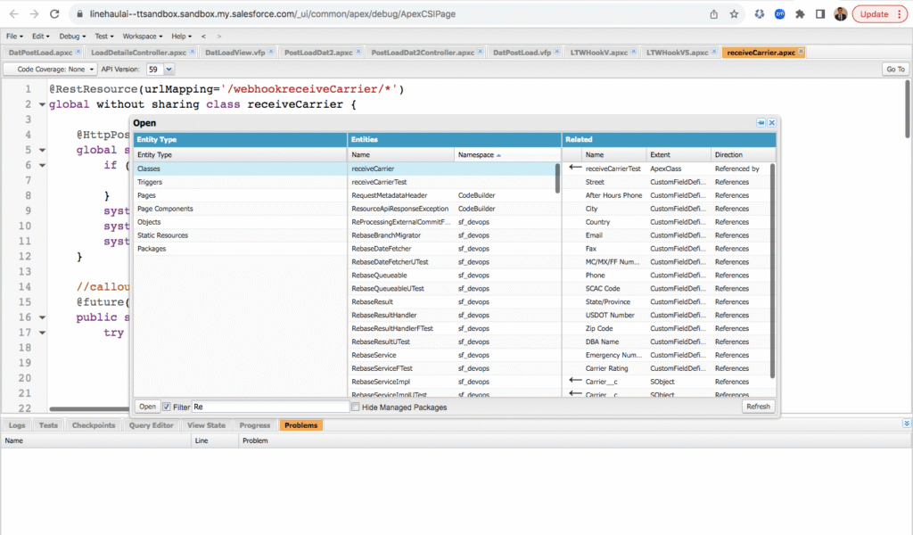Image resolution: width=913 pixels, height=535 pixels.
Task: Select the Triggers entity type
Action: click(x=240, y=182)
